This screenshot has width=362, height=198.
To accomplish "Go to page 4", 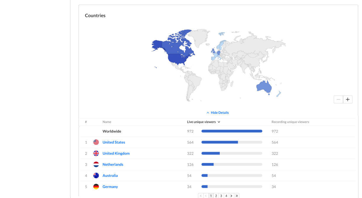I will (226, 196).
